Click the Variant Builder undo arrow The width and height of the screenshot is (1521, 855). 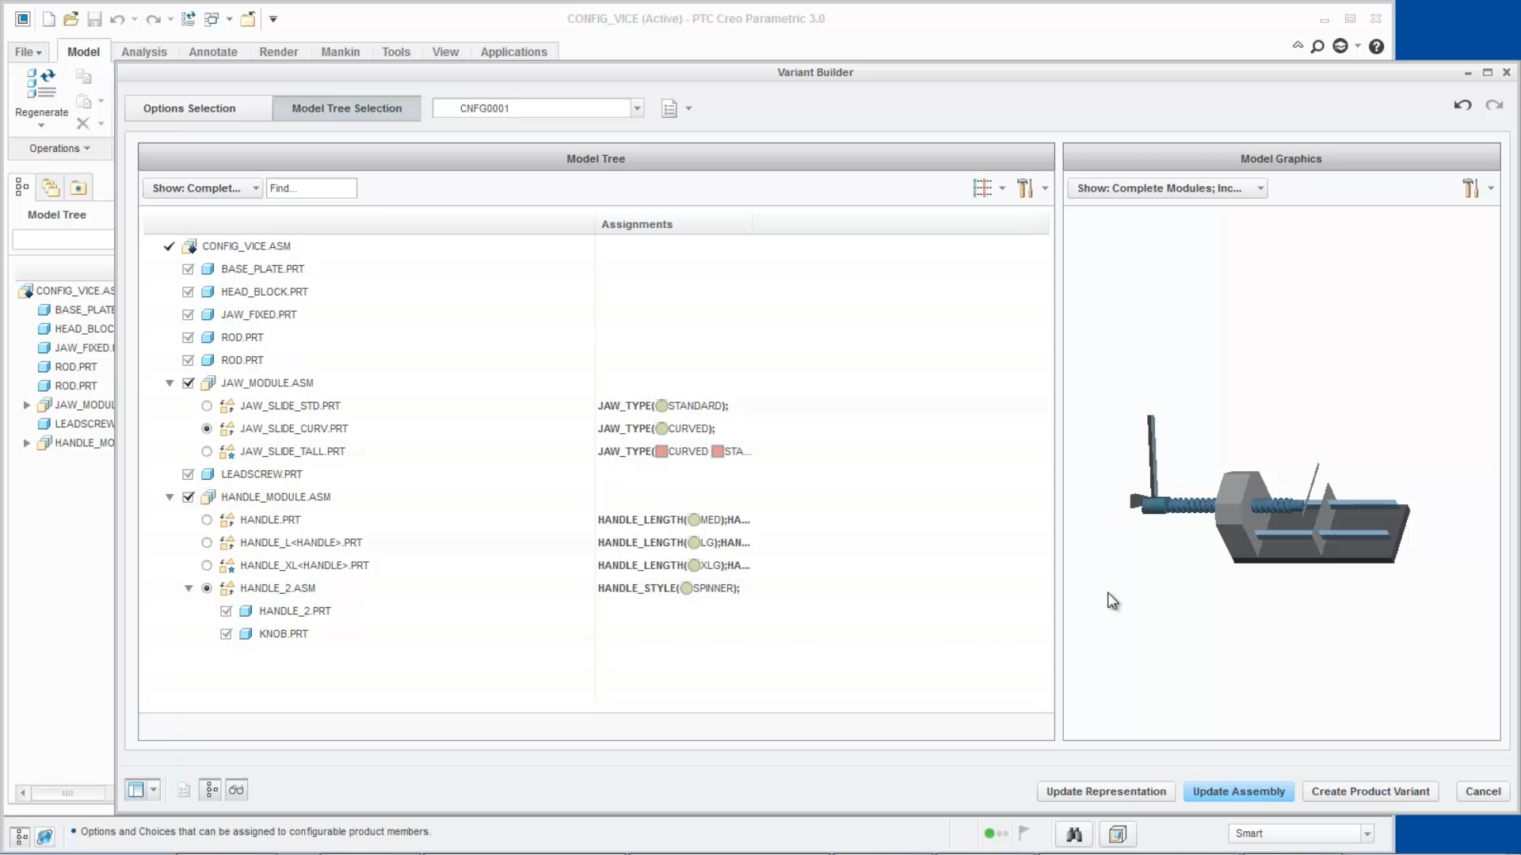(x=1462, y=105)
